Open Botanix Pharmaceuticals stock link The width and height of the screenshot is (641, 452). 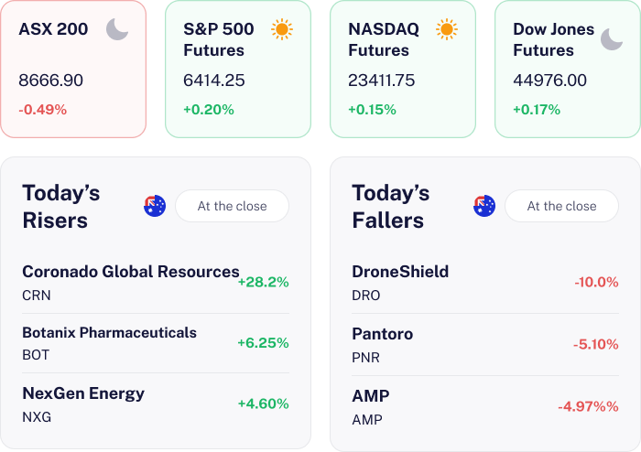[x=109, y=332]
